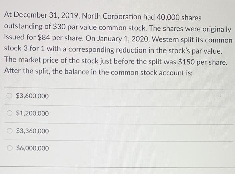Mark the $3,360,000 radio button
The image size is (235, 174).
pyautogui.click(x=11, y=131)
